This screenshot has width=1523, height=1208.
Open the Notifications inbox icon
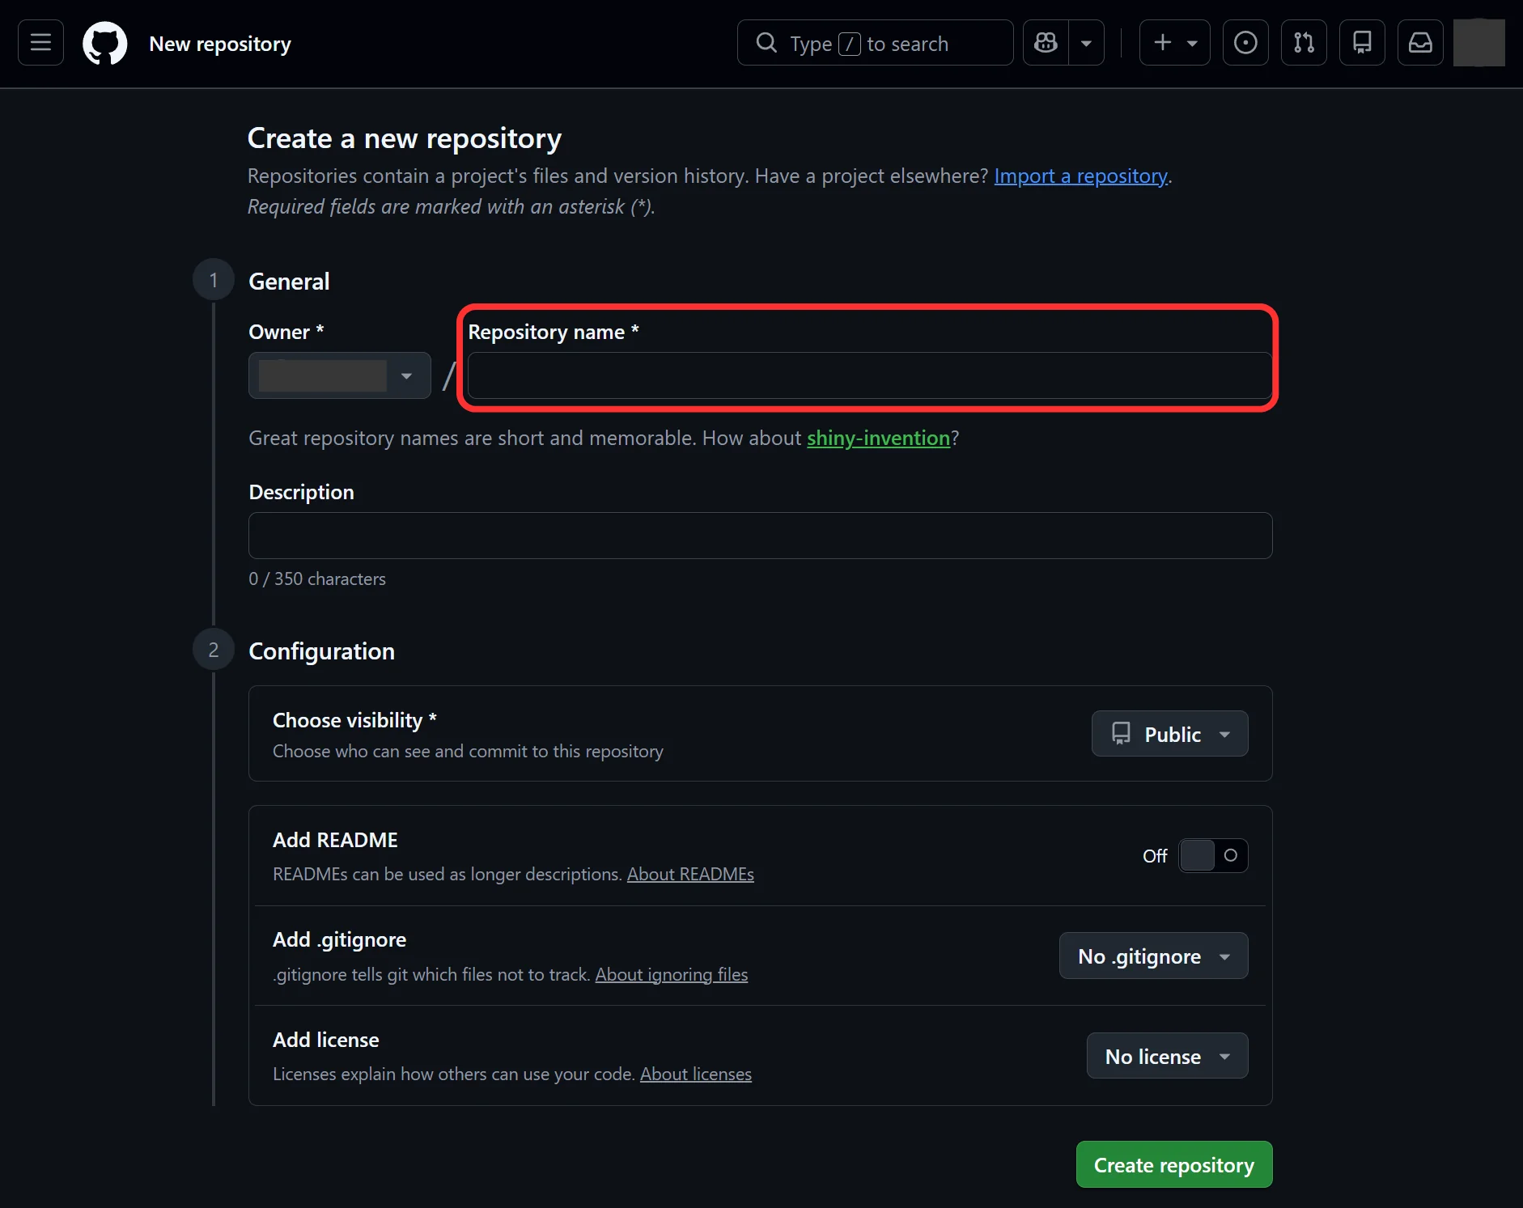coord(1420,42)
